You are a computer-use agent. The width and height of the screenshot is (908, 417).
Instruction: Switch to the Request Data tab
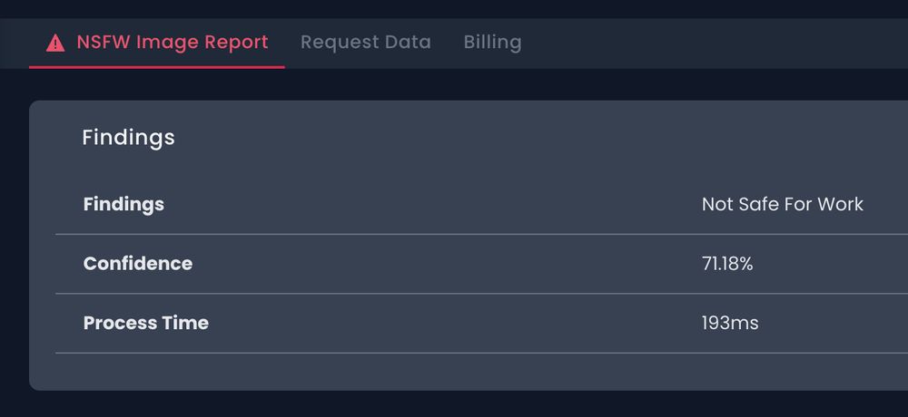tap(365, 43)
